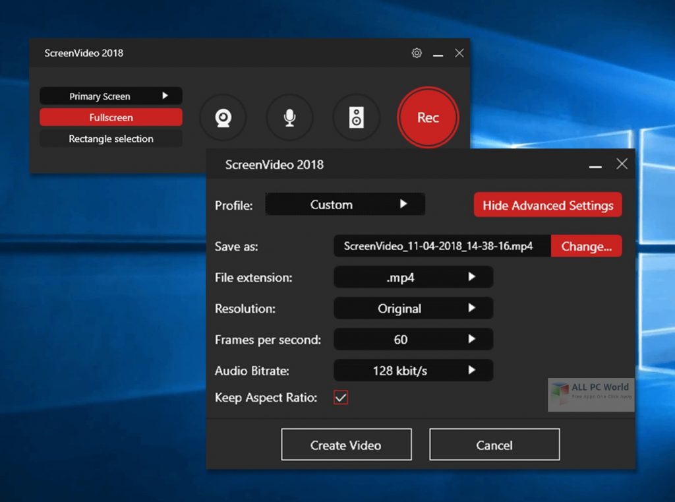
Task: Uncheck the Keep Aspect Ratio checkbox
Action: click(341, 397)
